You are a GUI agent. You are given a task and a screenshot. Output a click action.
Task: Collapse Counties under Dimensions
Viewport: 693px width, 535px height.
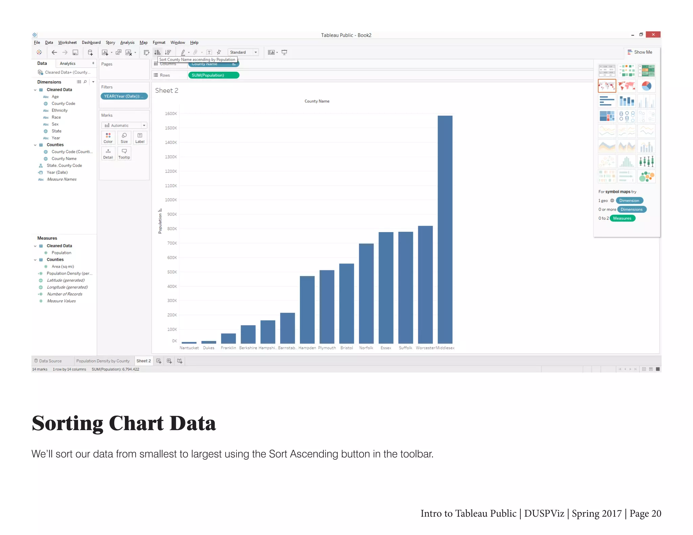pos(35,145)
